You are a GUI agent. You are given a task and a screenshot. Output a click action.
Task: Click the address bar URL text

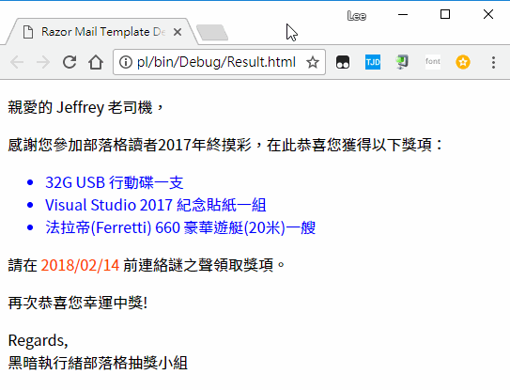click(216, 62)
